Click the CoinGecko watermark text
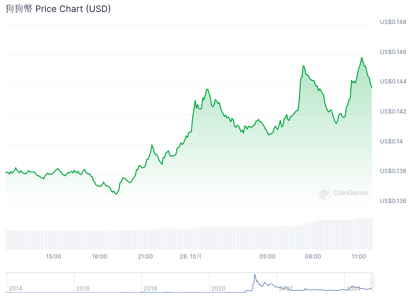The width and height of the screenshot is (411, 300). pyautogui.click(x=350, y=193)
